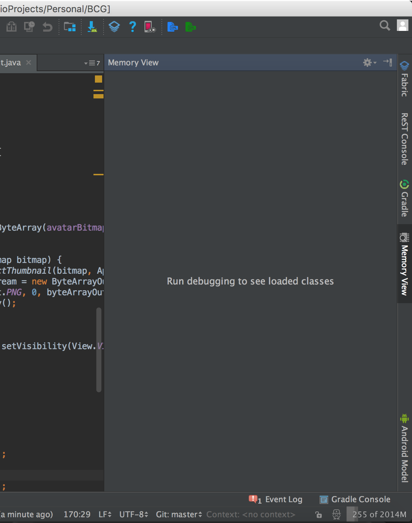Open the user account avatar icon

pyautogui.click(x=402, y=26)
